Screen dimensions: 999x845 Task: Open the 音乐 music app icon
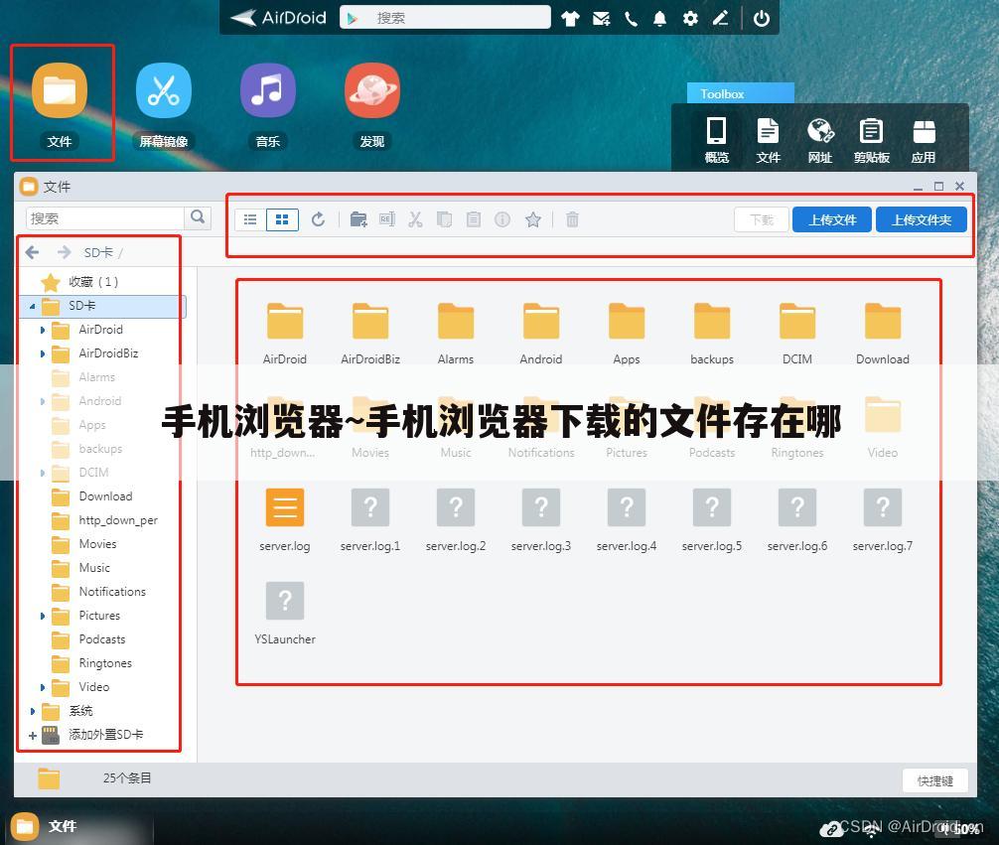(x=267, y=90)
